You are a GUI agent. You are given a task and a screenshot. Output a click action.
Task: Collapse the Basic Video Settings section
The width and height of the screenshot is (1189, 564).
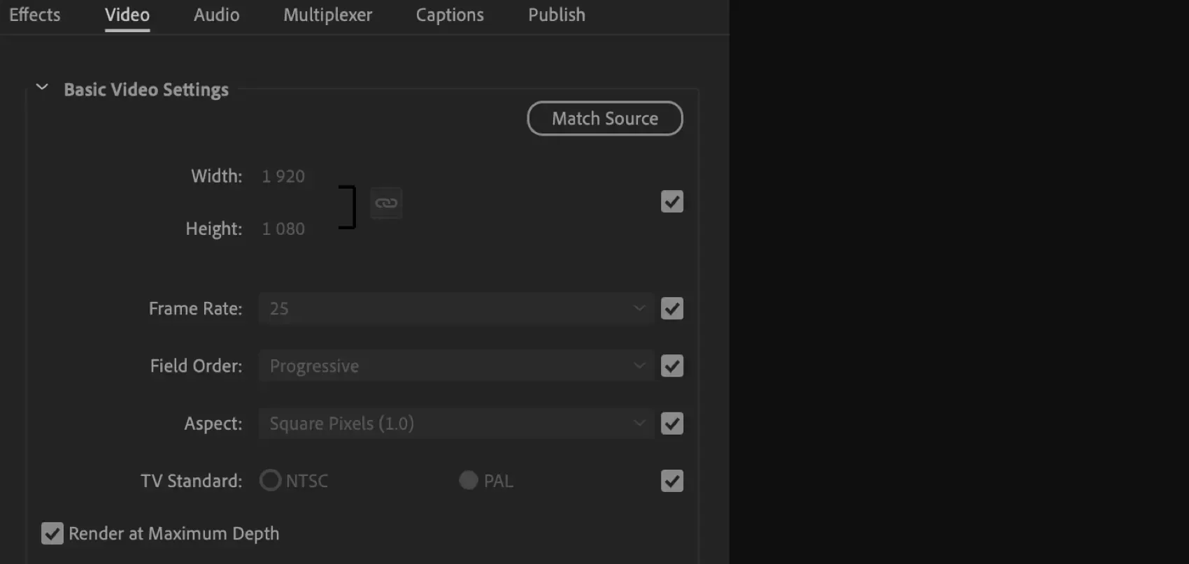(41, 87)
